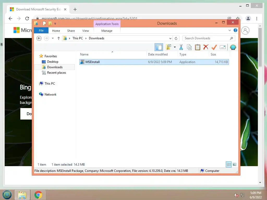267x200 pixels.
Task: Click the Chrome back arrow
Action: pyautogui.click(x=10, y=18)
